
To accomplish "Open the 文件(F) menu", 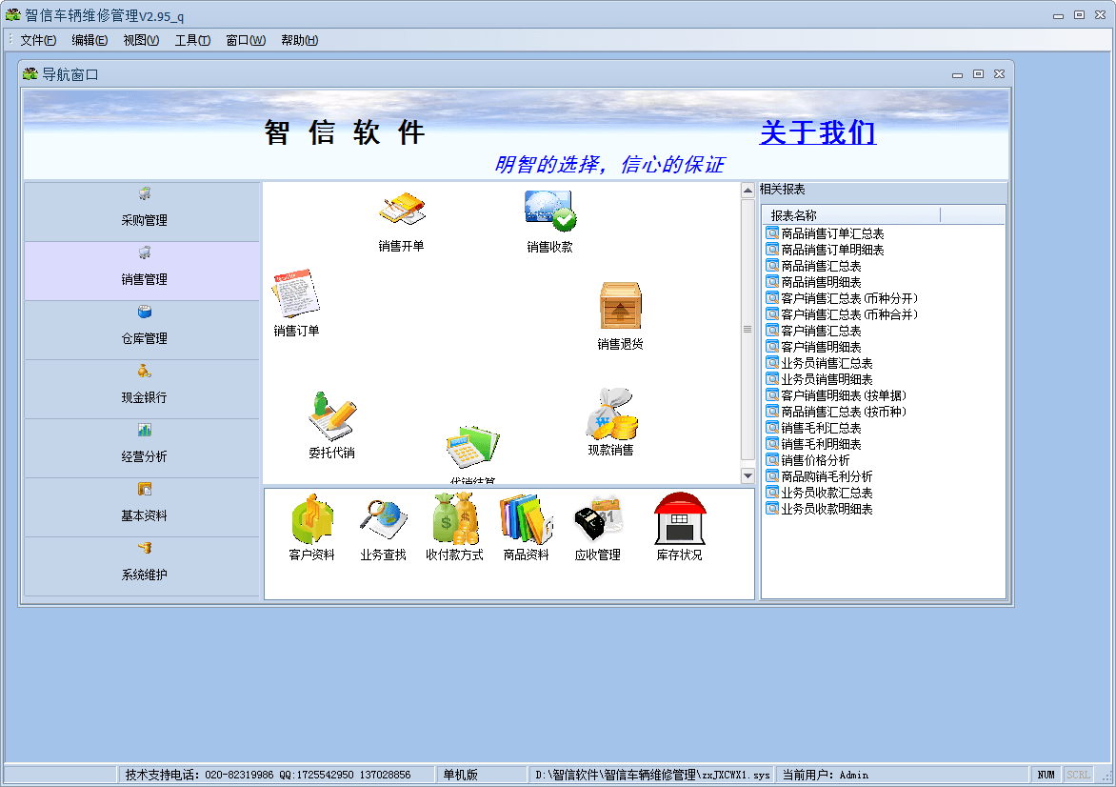I will tap(38, 40).
